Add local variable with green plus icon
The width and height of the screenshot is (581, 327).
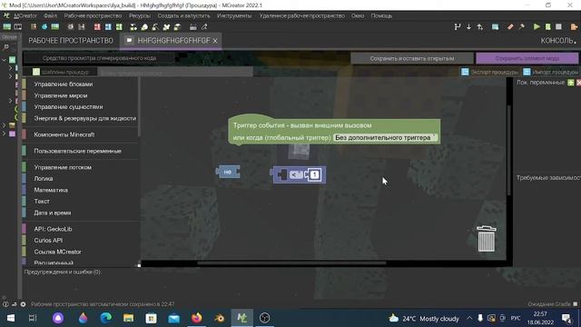[571, 83]
